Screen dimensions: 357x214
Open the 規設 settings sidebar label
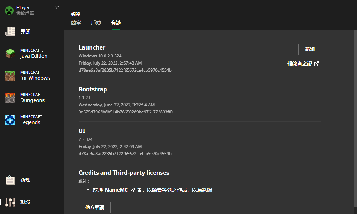[x=25, y=202]
